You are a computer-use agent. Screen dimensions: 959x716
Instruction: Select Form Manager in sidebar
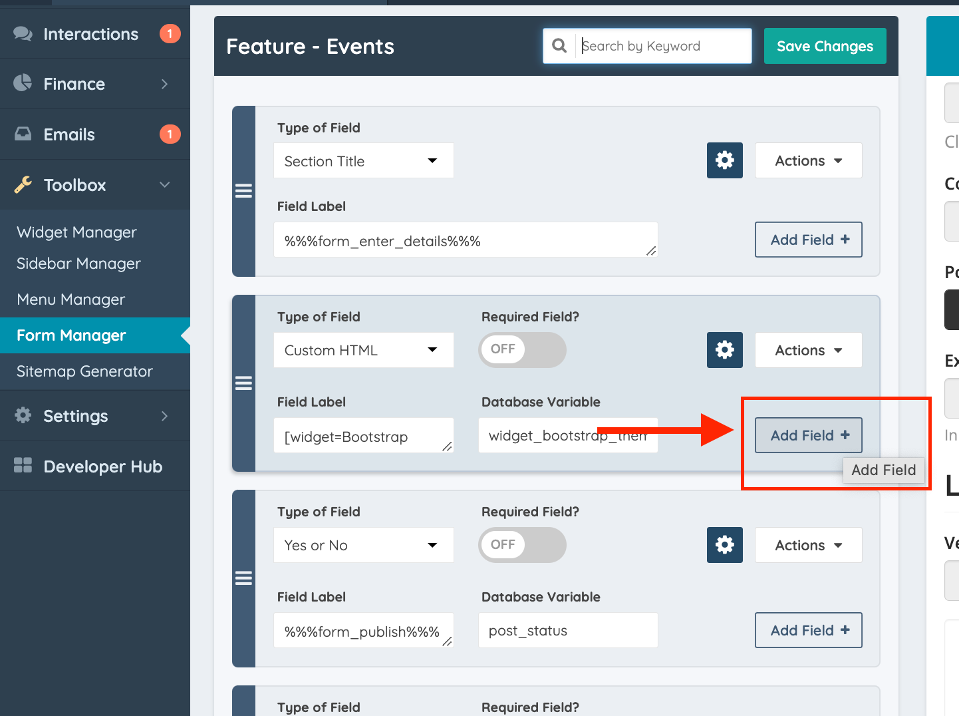[95, 335]
